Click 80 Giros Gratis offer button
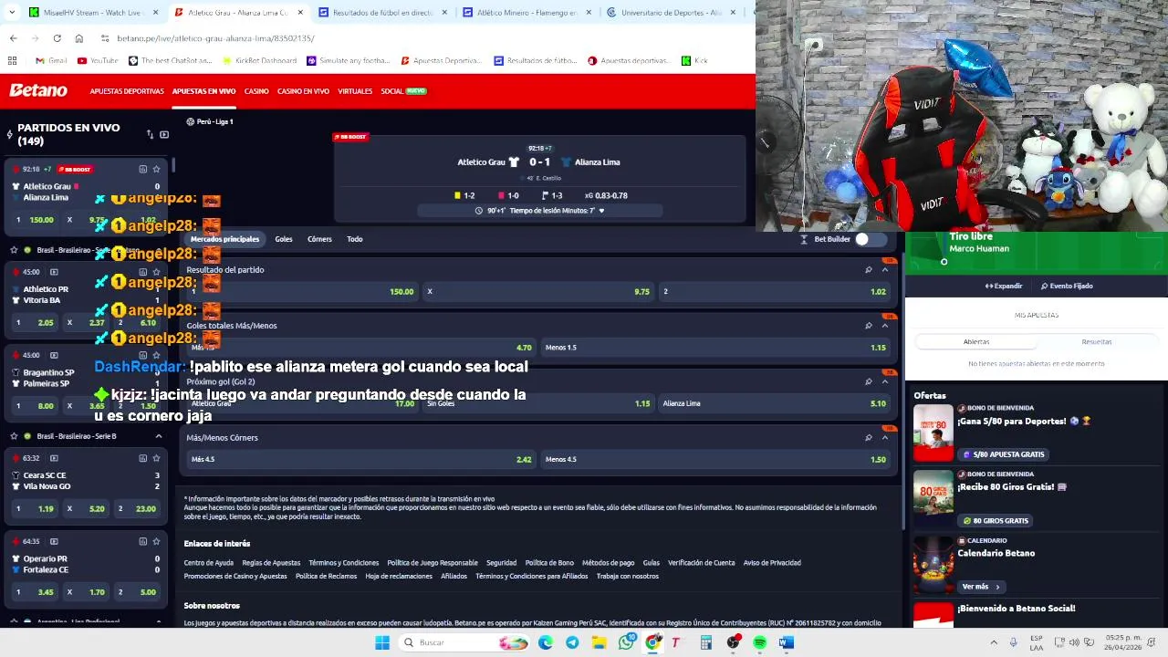Viewport: 1168px width, 657px height. (995, 520)
